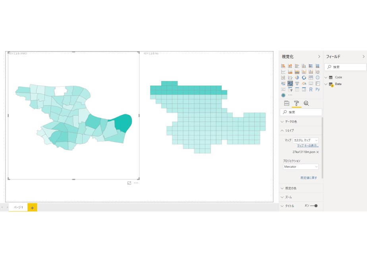The image size is (367, 262).
Task: Select the line chart visualization icon
Action: tap(283, 72)
